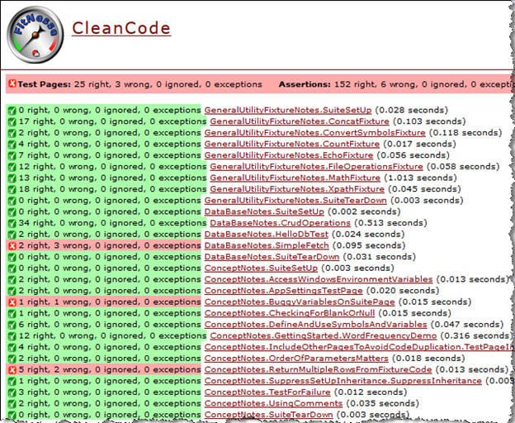Click red X icon for ReturnMultipleRowsFromFixtureCode row
Viewport: 515px width, 423px height.
pyautogui.click(x=12, y=370)
